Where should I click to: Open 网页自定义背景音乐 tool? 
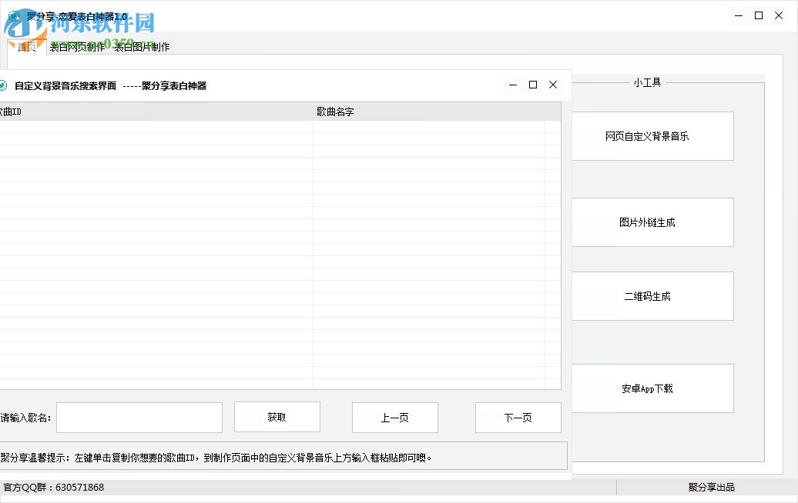pos(652,136)
